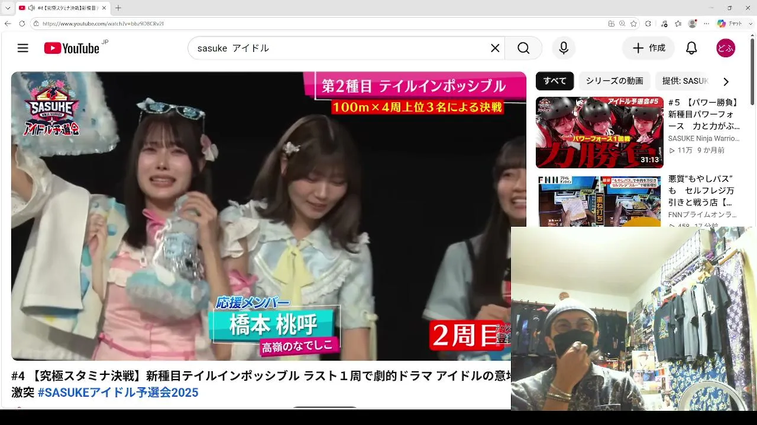Screen dimensions: 757x425
Task: Open the account avatar menu
Action: 726,48
